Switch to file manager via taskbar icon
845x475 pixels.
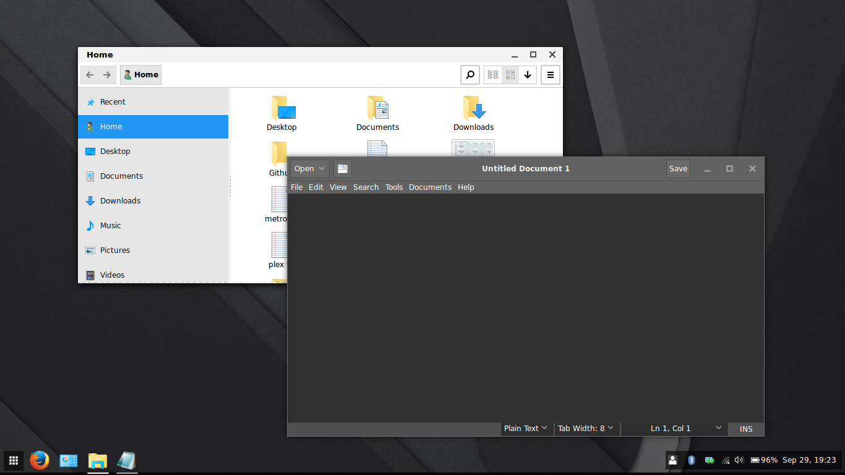97,461
